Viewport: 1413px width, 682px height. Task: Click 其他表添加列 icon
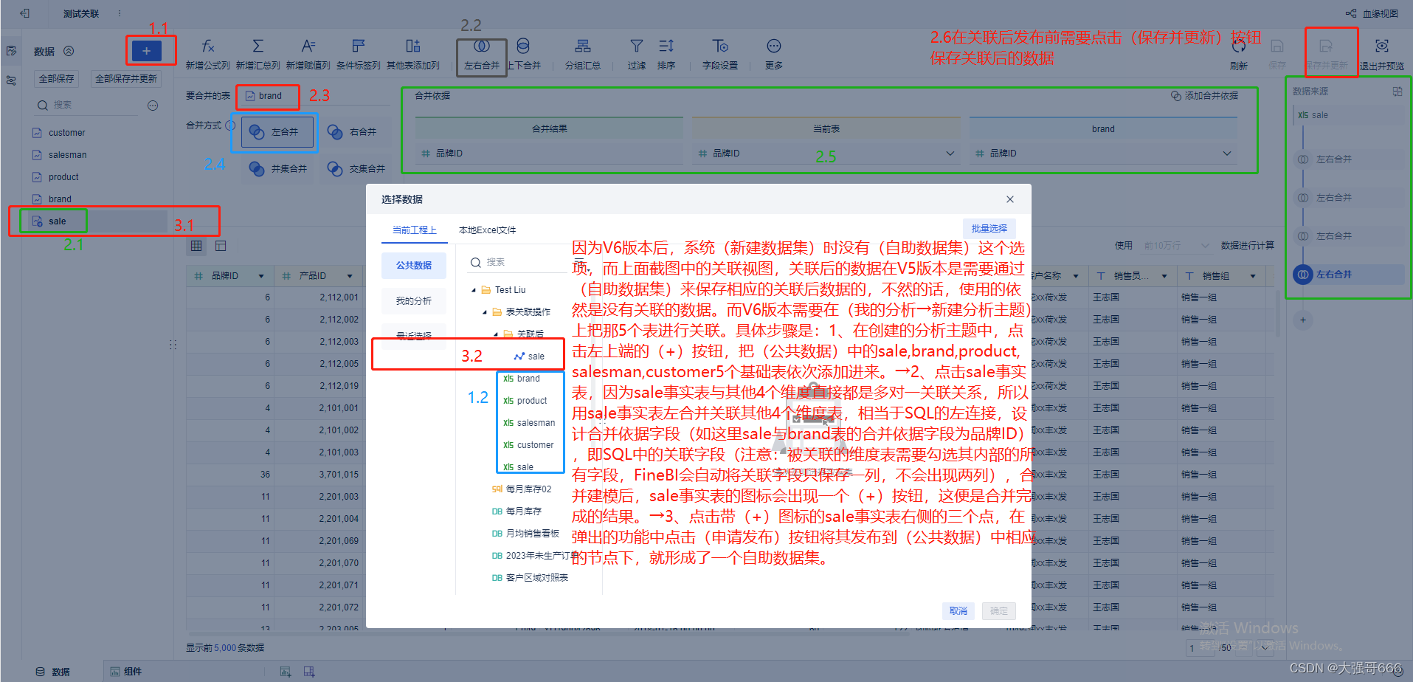click(413, 46)
